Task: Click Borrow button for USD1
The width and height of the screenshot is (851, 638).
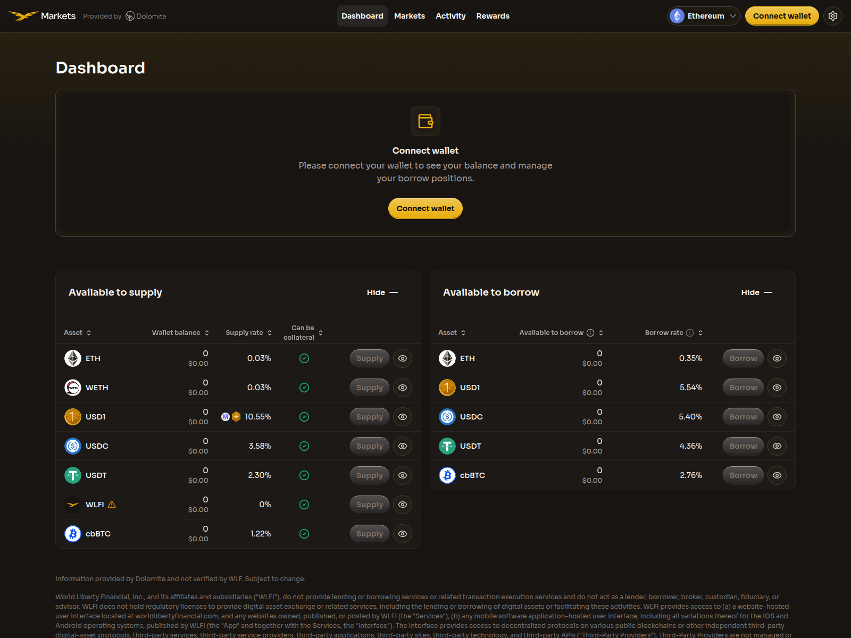Action: pyautogui.click(x=743, y=388)
